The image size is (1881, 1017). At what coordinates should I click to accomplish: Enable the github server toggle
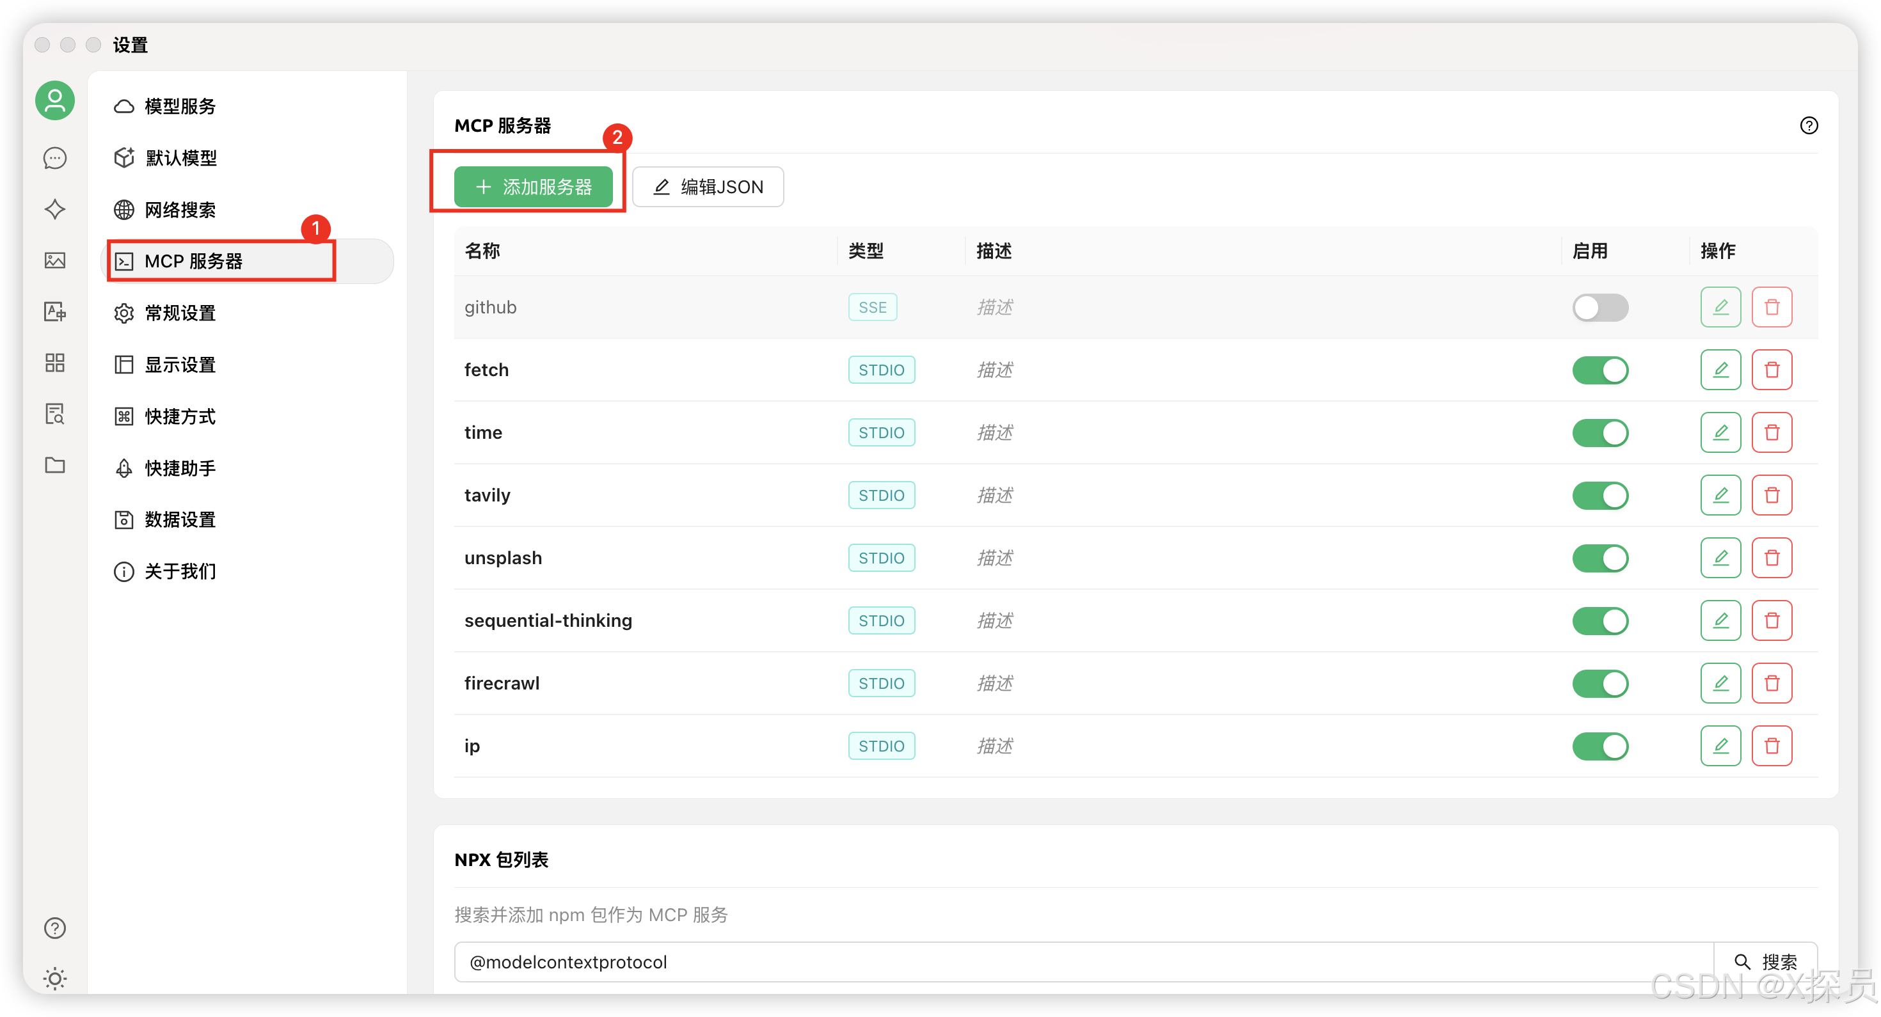pyautogui.click(x=1600, y=308)
